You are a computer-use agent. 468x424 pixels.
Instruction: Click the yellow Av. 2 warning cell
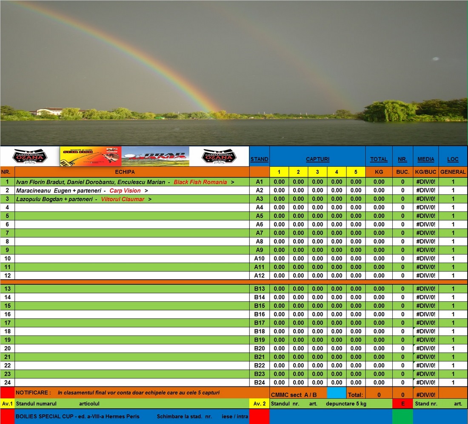tap(259, 404)
